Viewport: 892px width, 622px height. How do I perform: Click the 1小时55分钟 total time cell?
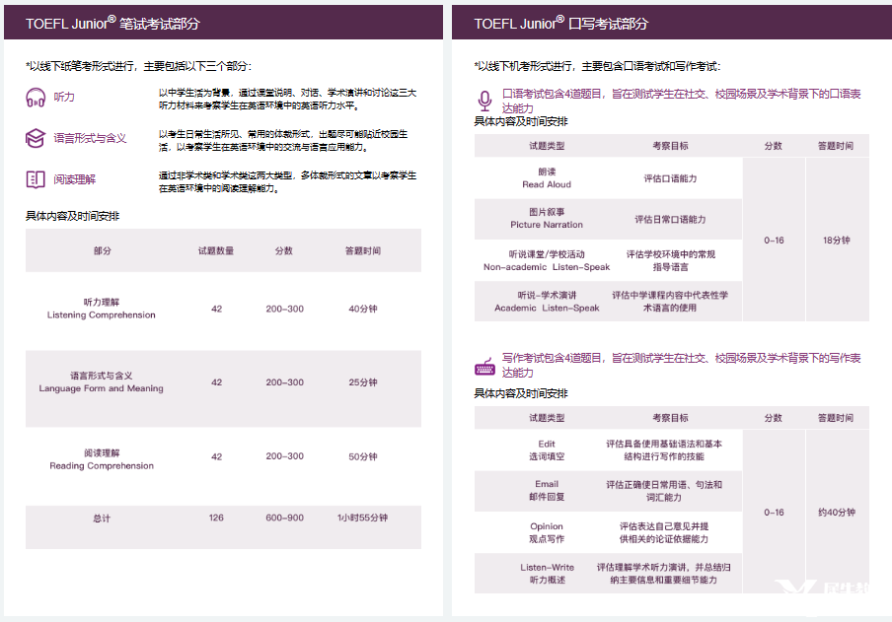click(362, 518)
